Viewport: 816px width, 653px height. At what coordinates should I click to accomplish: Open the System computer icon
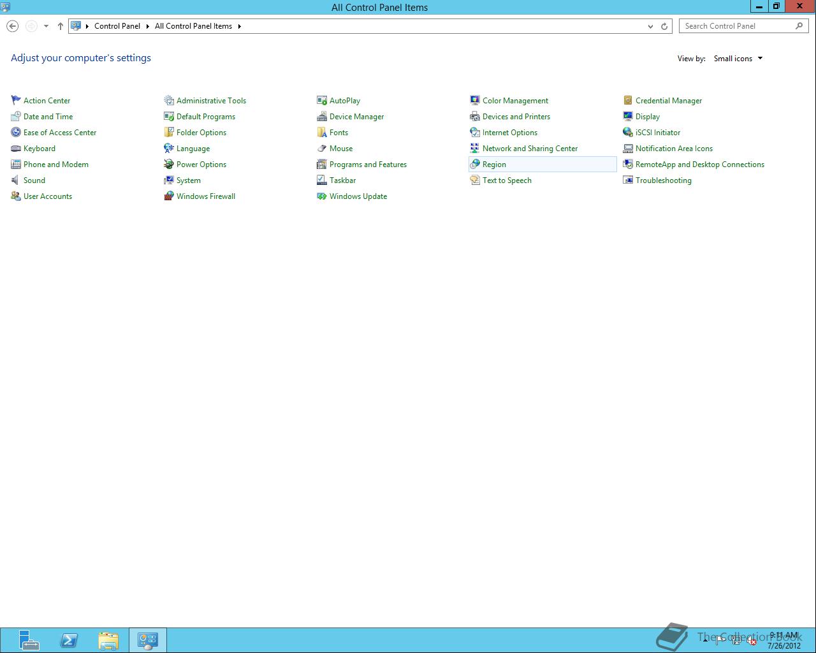(169, 180)
